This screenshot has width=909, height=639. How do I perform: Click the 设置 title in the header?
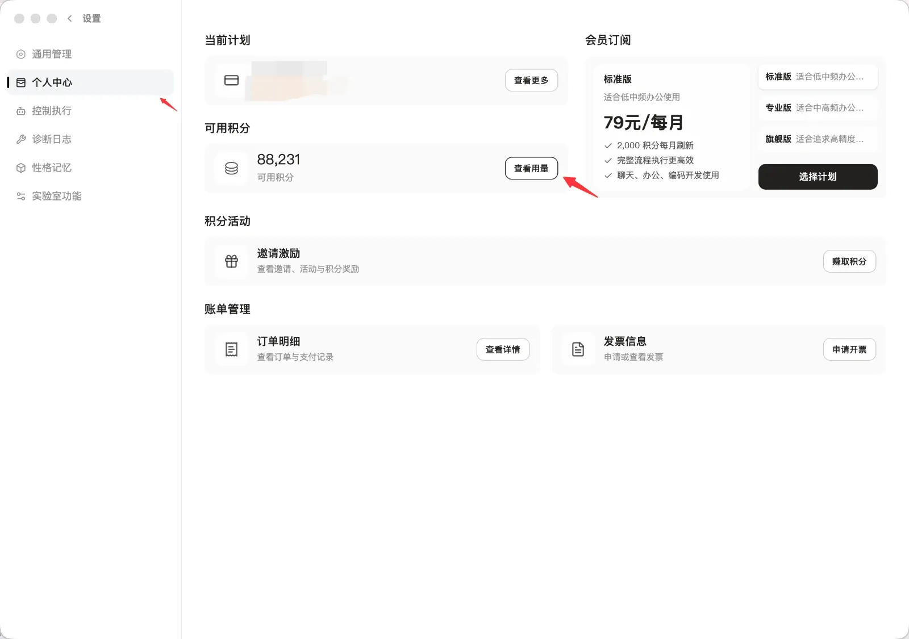click(x=91, y=19)
